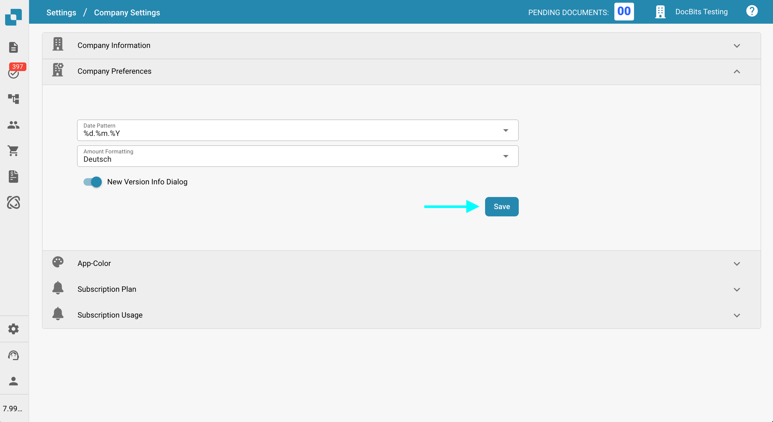Click the shopping cart sidebar icon
This screenshot has width=773, height=422.
13,151
